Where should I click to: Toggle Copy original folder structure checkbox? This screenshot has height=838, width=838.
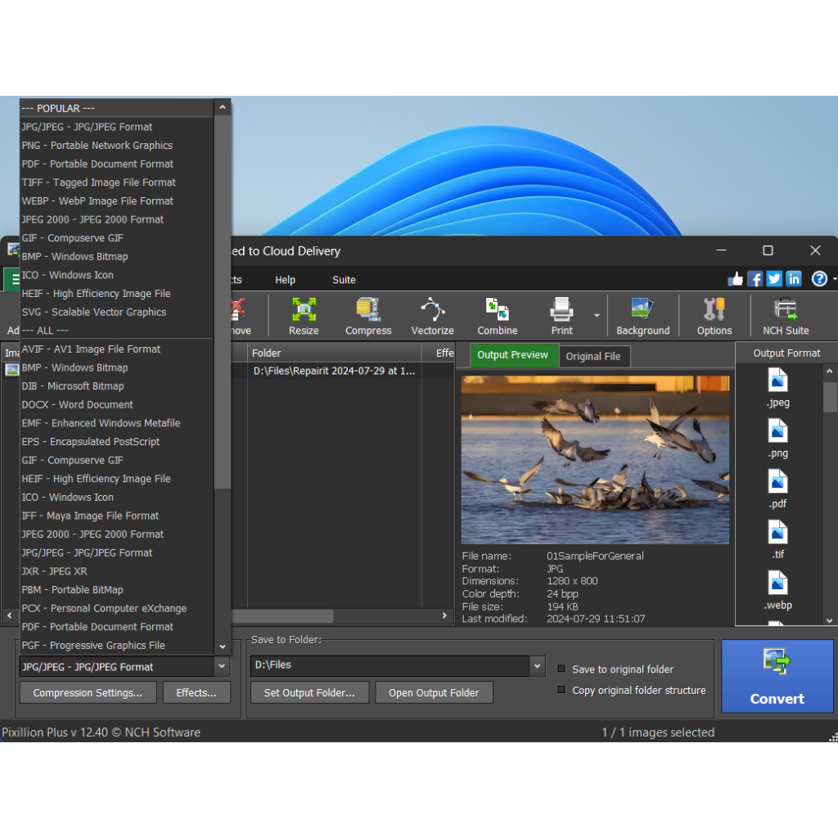click(561, 691)
